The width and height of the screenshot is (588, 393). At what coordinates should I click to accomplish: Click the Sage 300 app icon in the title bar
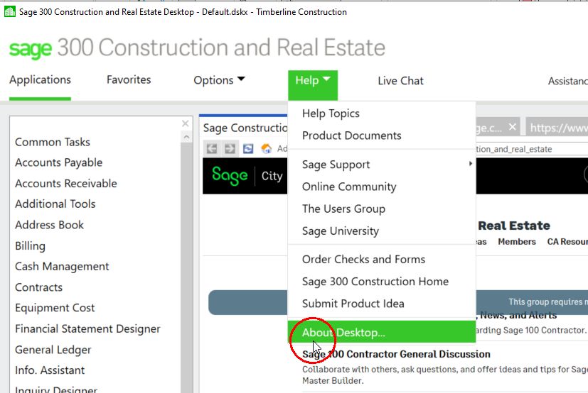[x=9, y=11]
